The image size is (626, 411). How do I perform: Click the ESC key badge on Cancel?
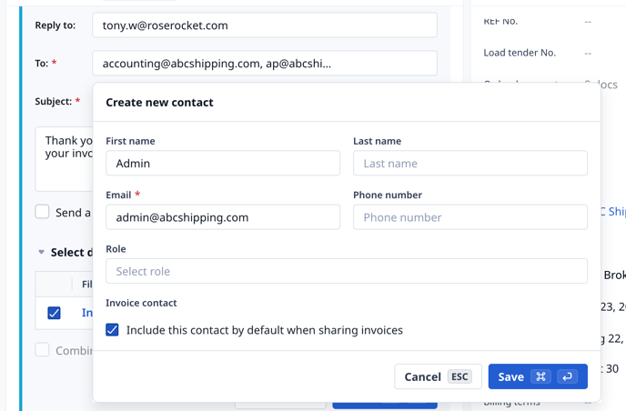tap(459, 376)
